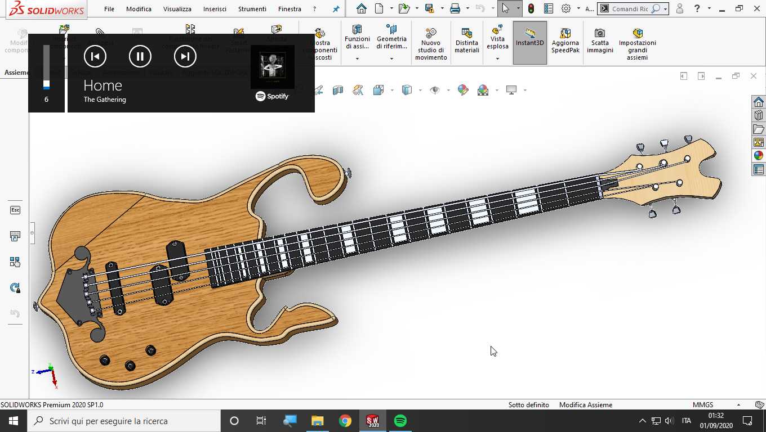Choose the Select arrow cursor tool
The width and height of the screenshot is (766, 432).
click(505, 8)
